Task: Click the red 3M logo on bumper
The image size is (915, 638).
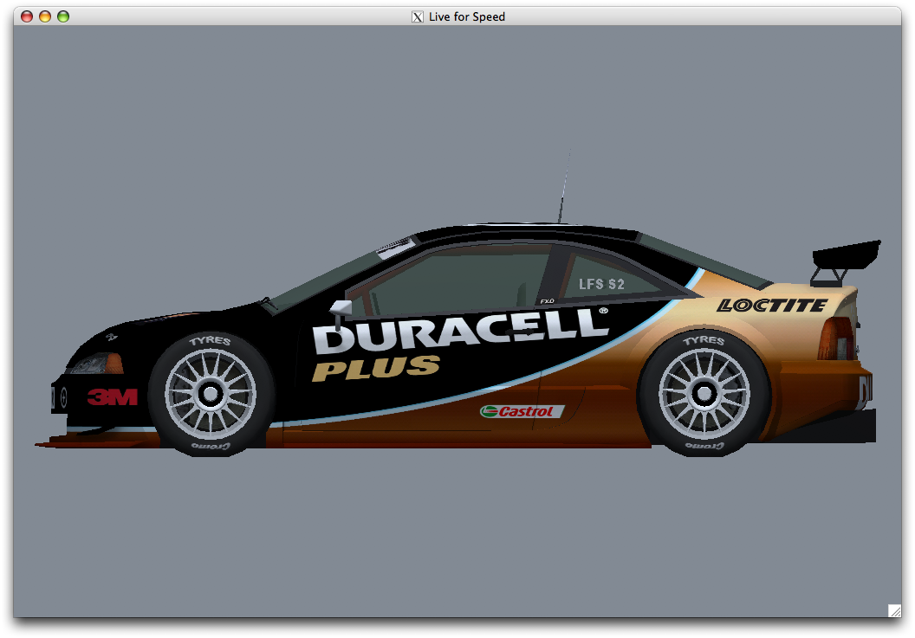Action: point(113,397)
